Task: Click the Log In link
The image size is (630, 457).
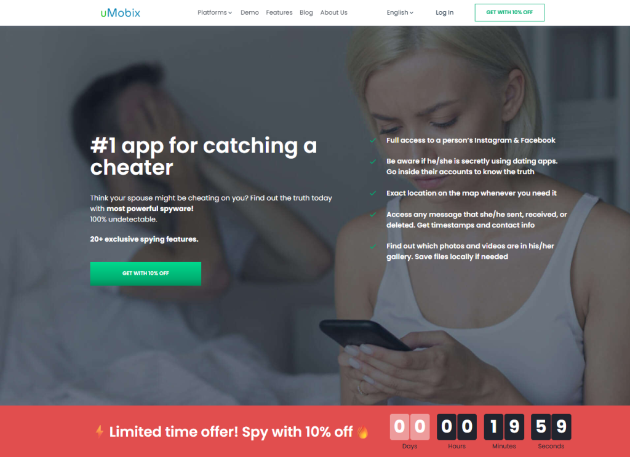Action: [x=444, y=12]
